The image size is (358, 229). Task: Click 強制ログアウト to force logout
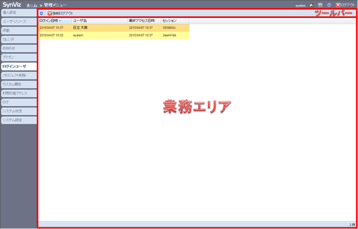60,14
